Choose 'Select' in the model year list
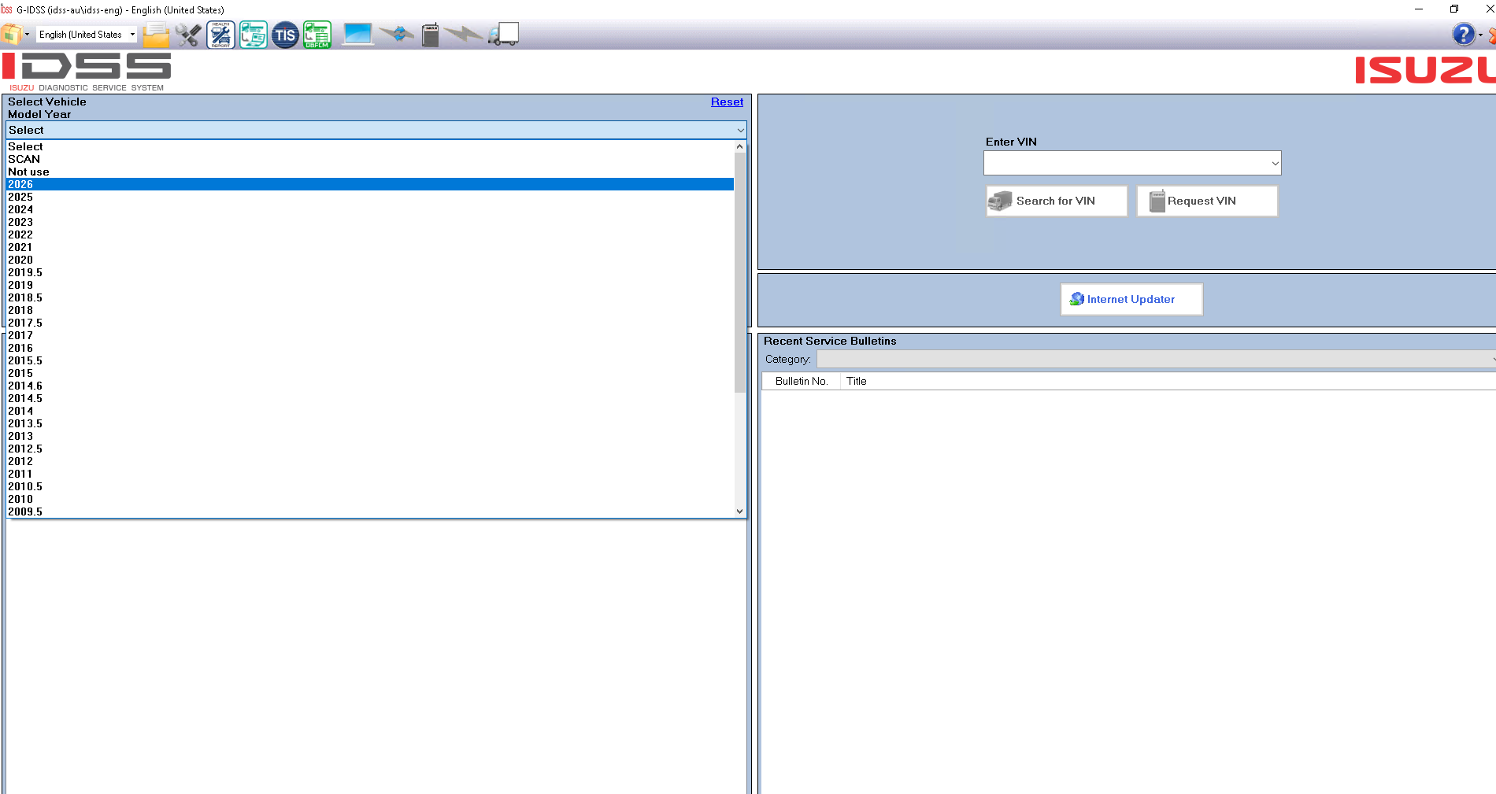Screen dimensions: 1496x794 point(370,146)
